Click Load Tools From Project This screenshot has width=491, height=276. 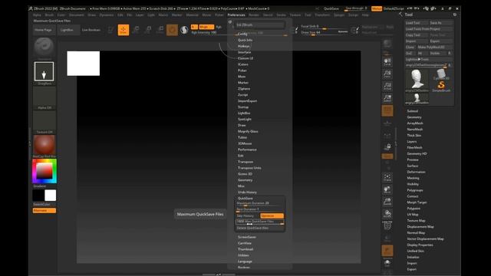point(429,29)
